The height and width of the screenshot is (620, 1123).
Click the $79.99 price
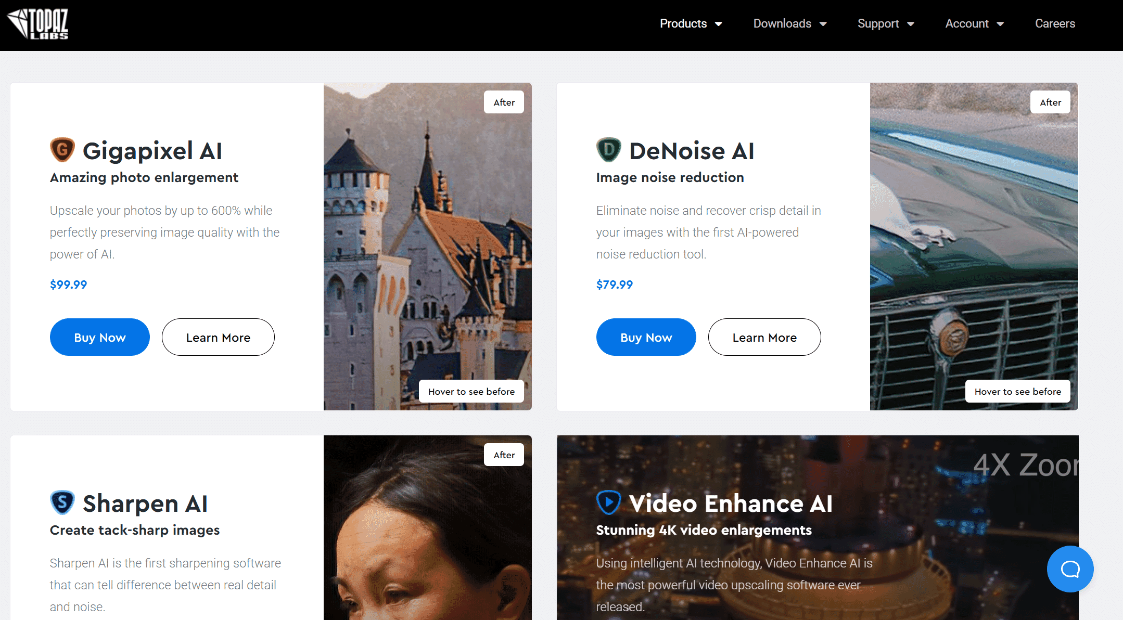pyautogui.click(x=615, y=285)
